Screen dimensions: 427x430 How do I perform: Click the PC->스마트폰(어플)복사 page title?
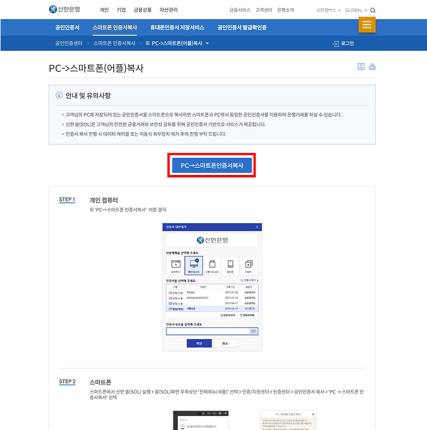point(96,68)
